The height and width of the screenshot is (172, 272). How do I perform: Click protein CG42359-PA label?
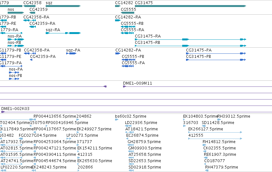[x=43, y=57]
